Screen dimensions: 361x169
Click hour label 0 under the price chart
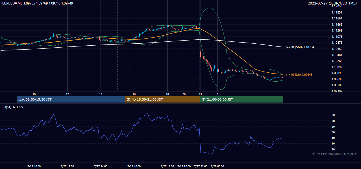coord(217,94)
